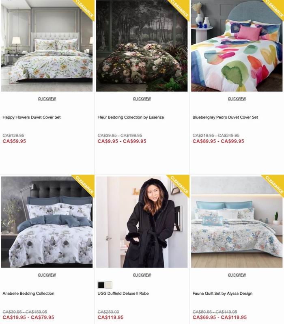Open Quickview for Happy Flowers Duvet Cover Set
284x324 pixels.
point(47,99)
